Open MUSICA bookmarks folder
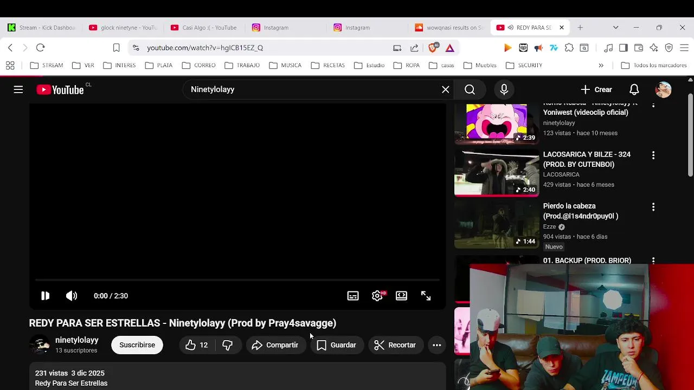The height and width of the screenshot is (390, 694). [x=285, y=66]
